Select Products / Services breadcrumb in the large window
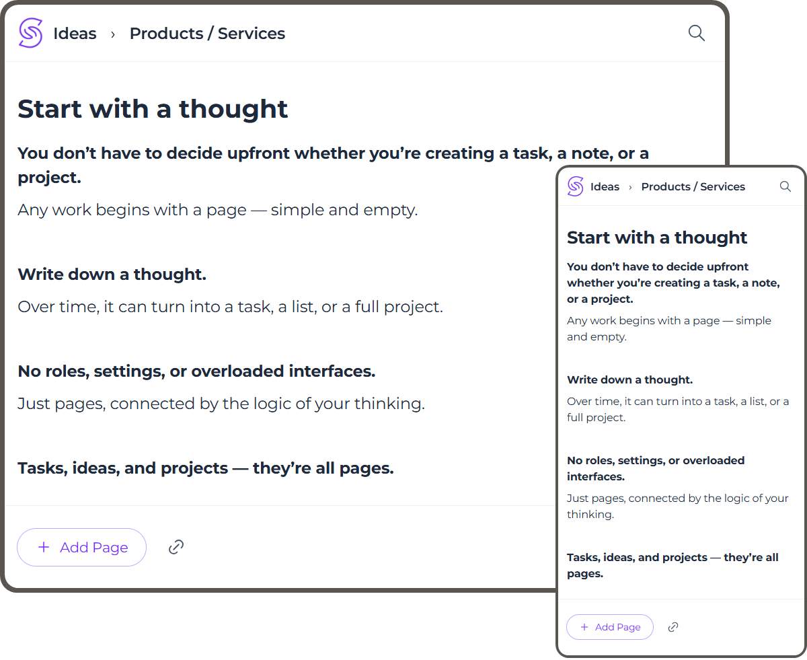The height and width of the screenshot is (660, 807). (x=207, y=34)
